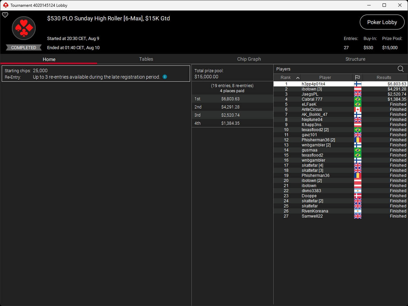Maximize the tournament lobby window
This screenshot has height=306, width=408.
pyautogui.click(x=384, y=5)
